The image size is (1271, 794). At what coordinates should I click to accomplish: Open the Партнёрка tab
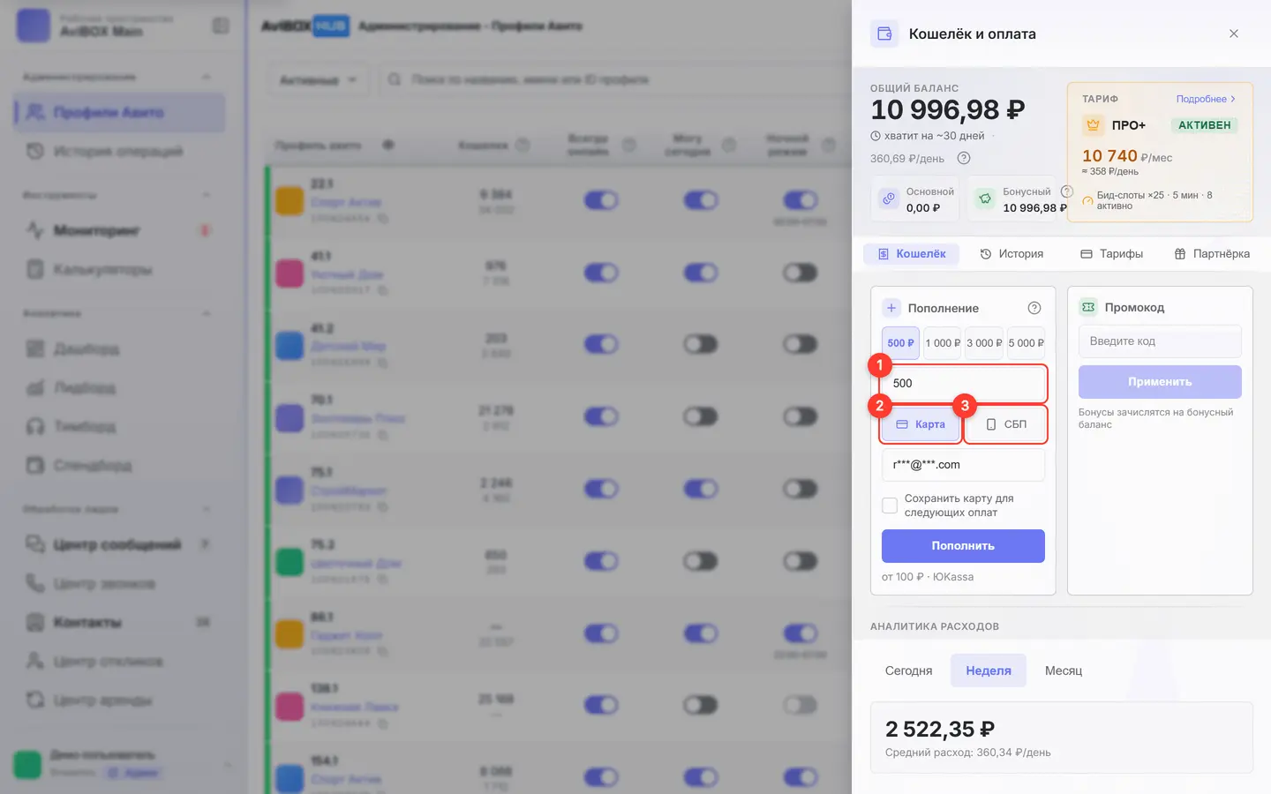click(1212, 253)
